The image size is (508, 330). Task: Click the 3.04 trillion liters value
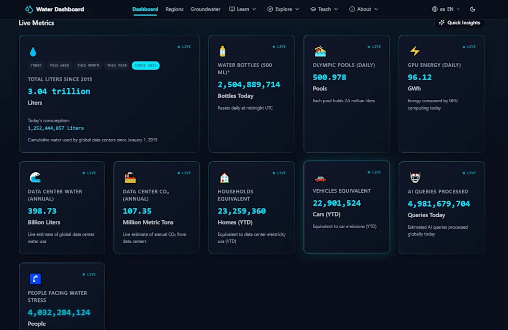point(59,91)
